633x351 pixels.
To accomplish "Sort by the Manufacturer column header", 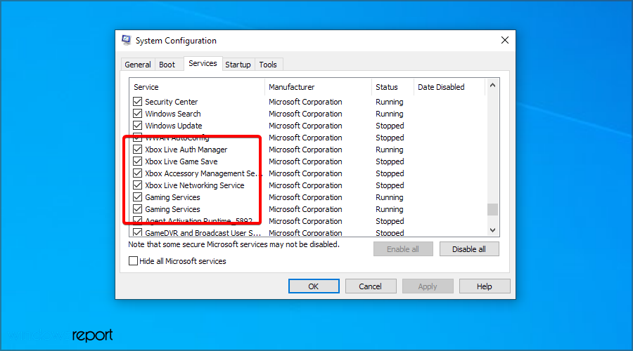I will (x=318, y=87).
